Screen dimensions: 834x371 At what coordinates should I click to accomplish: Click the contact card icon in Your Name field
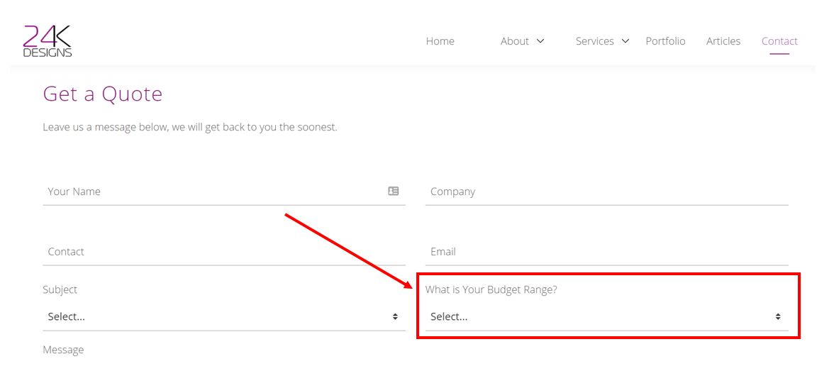click(x=394, y=191)
